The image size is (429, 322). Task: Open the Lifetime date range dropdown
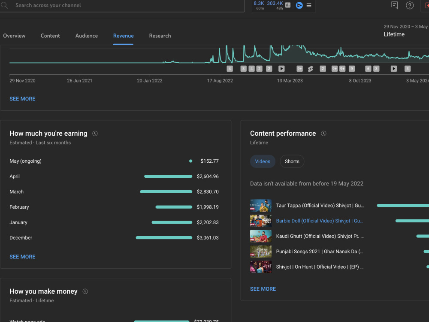pos(406,30)
